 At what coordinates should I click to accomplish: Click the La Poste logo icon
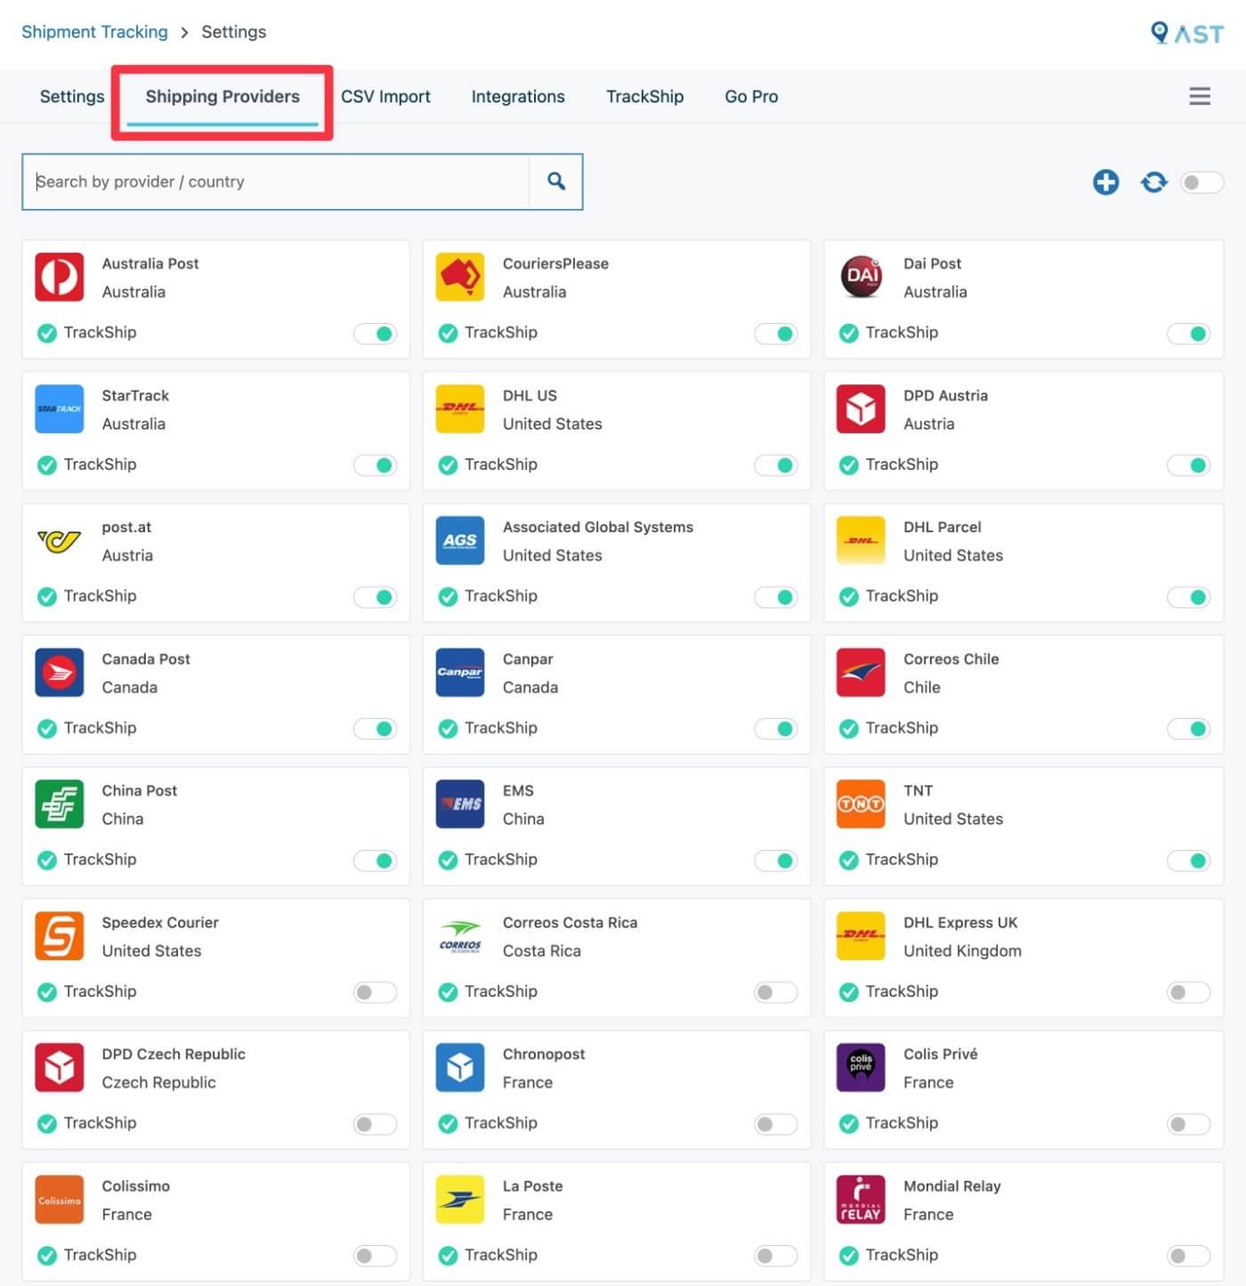460,1199
